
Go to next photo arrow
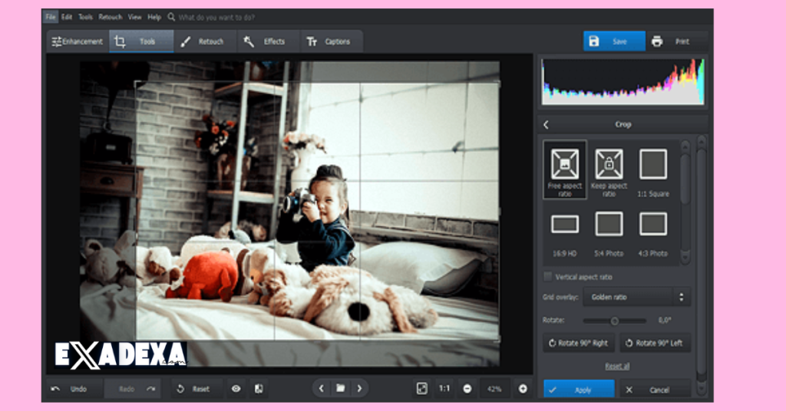click(x=359, y=389)
